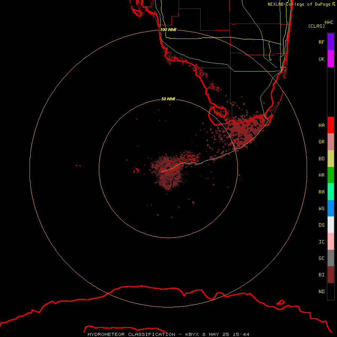Pick the HR green legend swatch
The height and width of the screenshot is (337, 337).
(331, 175)
